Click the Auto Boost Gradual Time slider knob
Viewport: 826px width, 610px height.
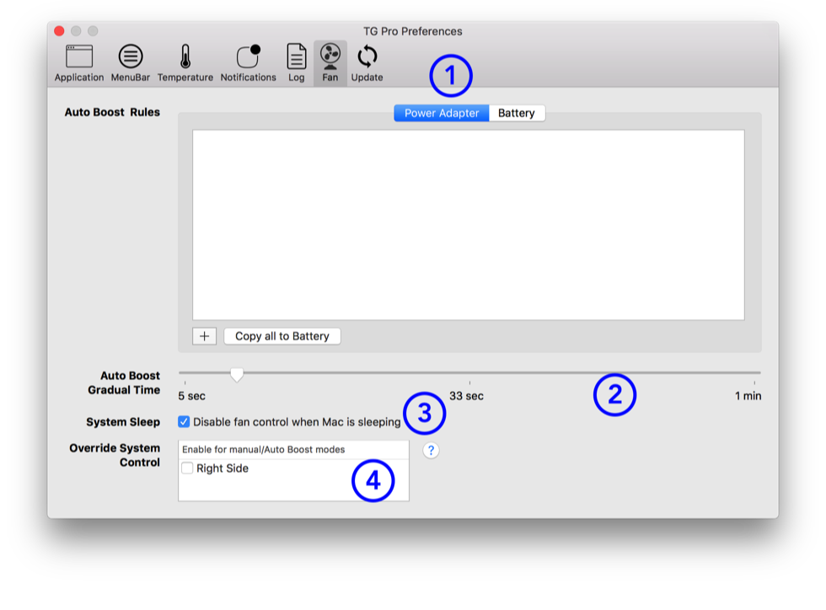point(237,375)
